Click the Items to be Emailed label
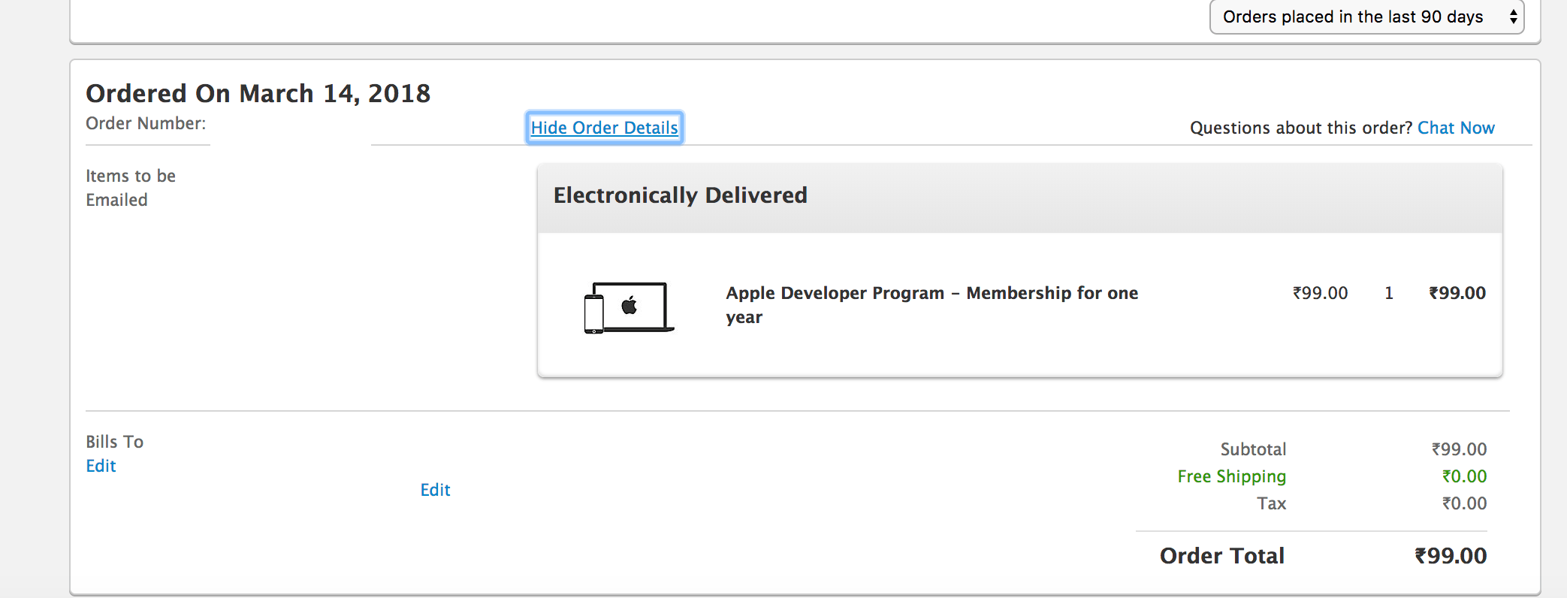 pyautogui.click(x=131, y=187)
